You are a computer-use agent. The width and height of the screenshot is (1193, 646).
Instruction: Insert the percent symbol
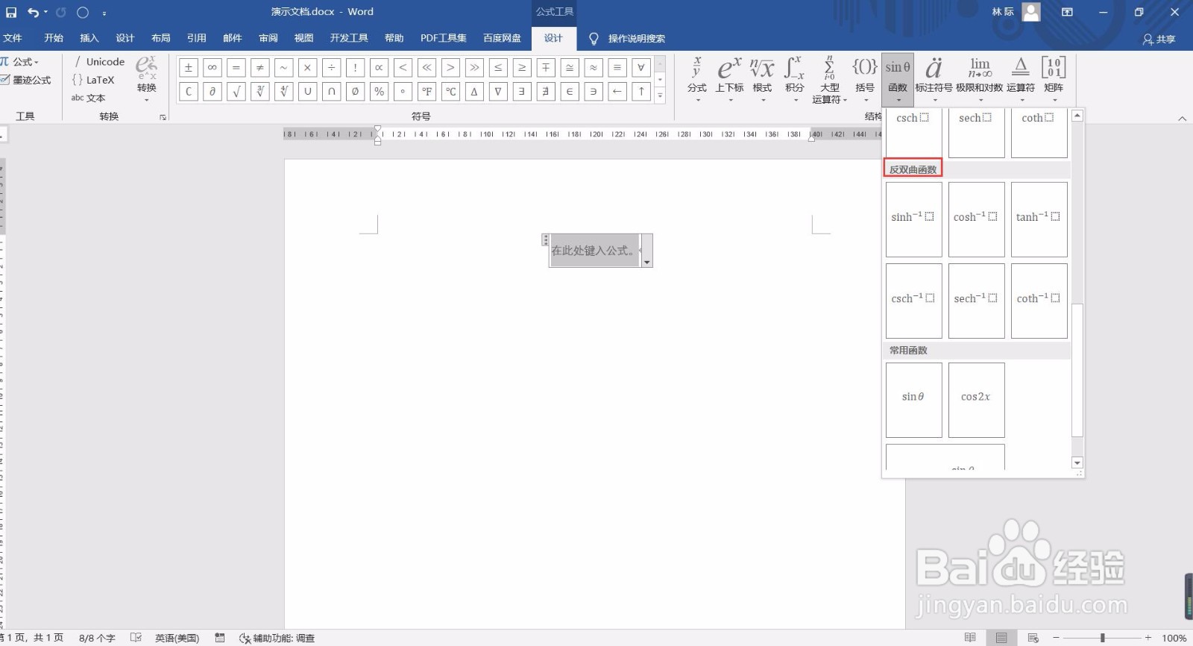pos(380,92)
